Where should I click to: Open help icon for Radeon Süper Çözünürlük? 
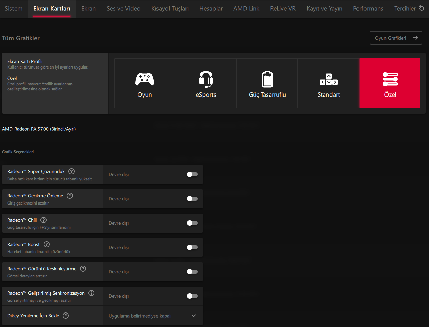[x=71, y=171]
